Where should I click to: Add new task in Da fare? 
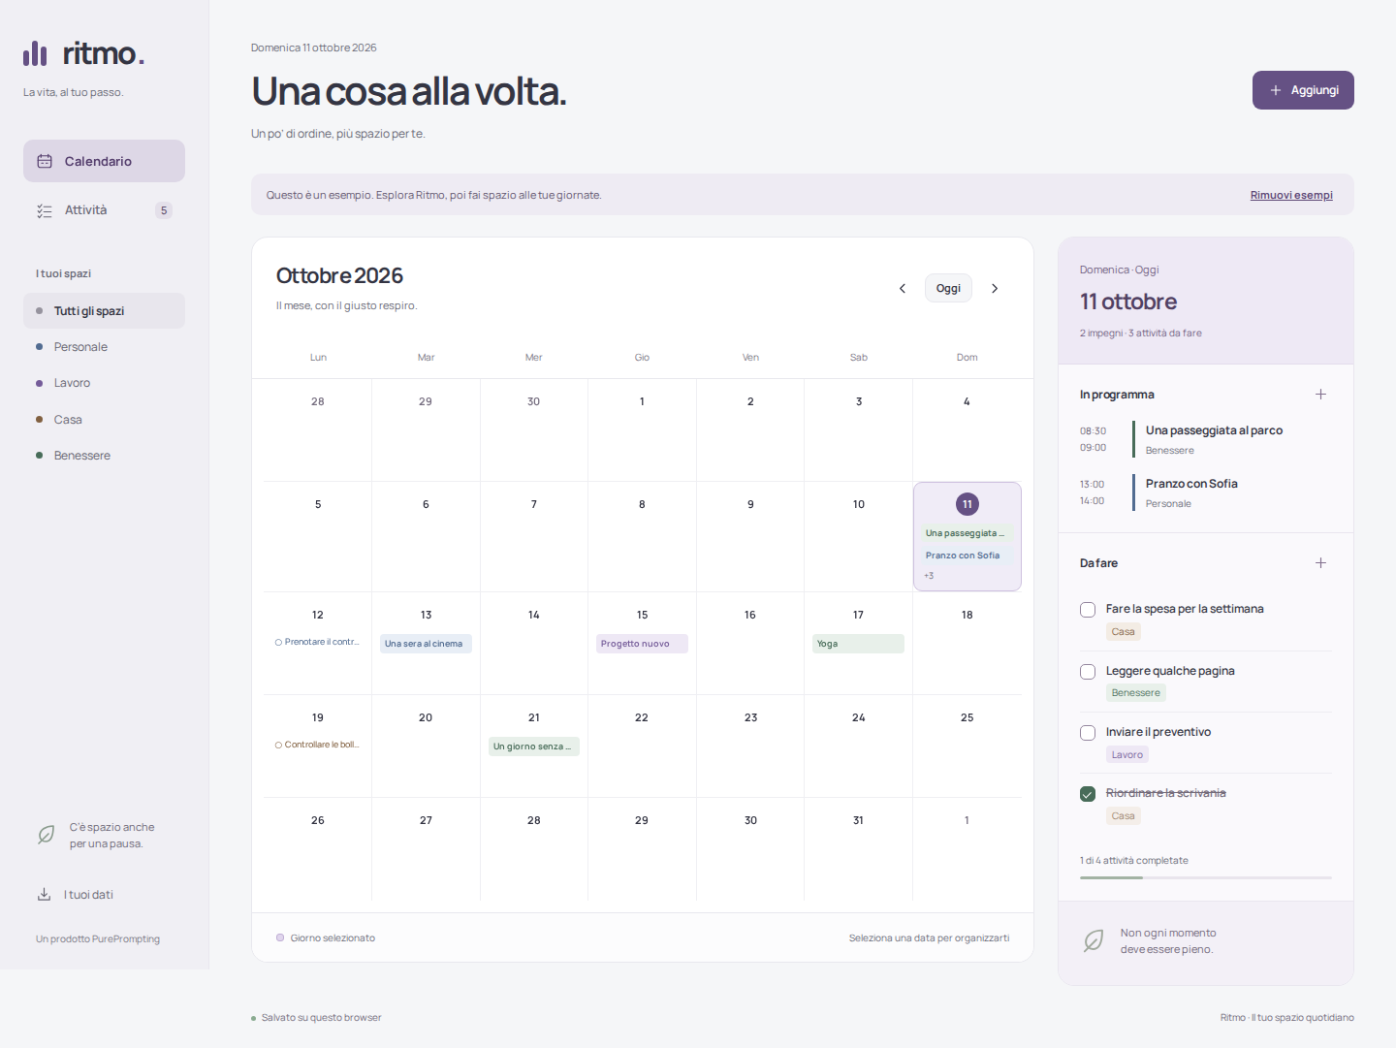(x=1320, y=562)
